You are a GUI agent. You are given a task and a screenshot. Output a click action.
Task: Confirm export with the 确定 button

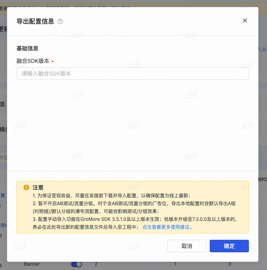coord(229,246)
